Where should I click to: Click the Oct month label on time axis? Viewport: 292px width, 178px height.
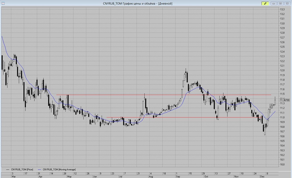pyautogui.click(x=206, y=177)
